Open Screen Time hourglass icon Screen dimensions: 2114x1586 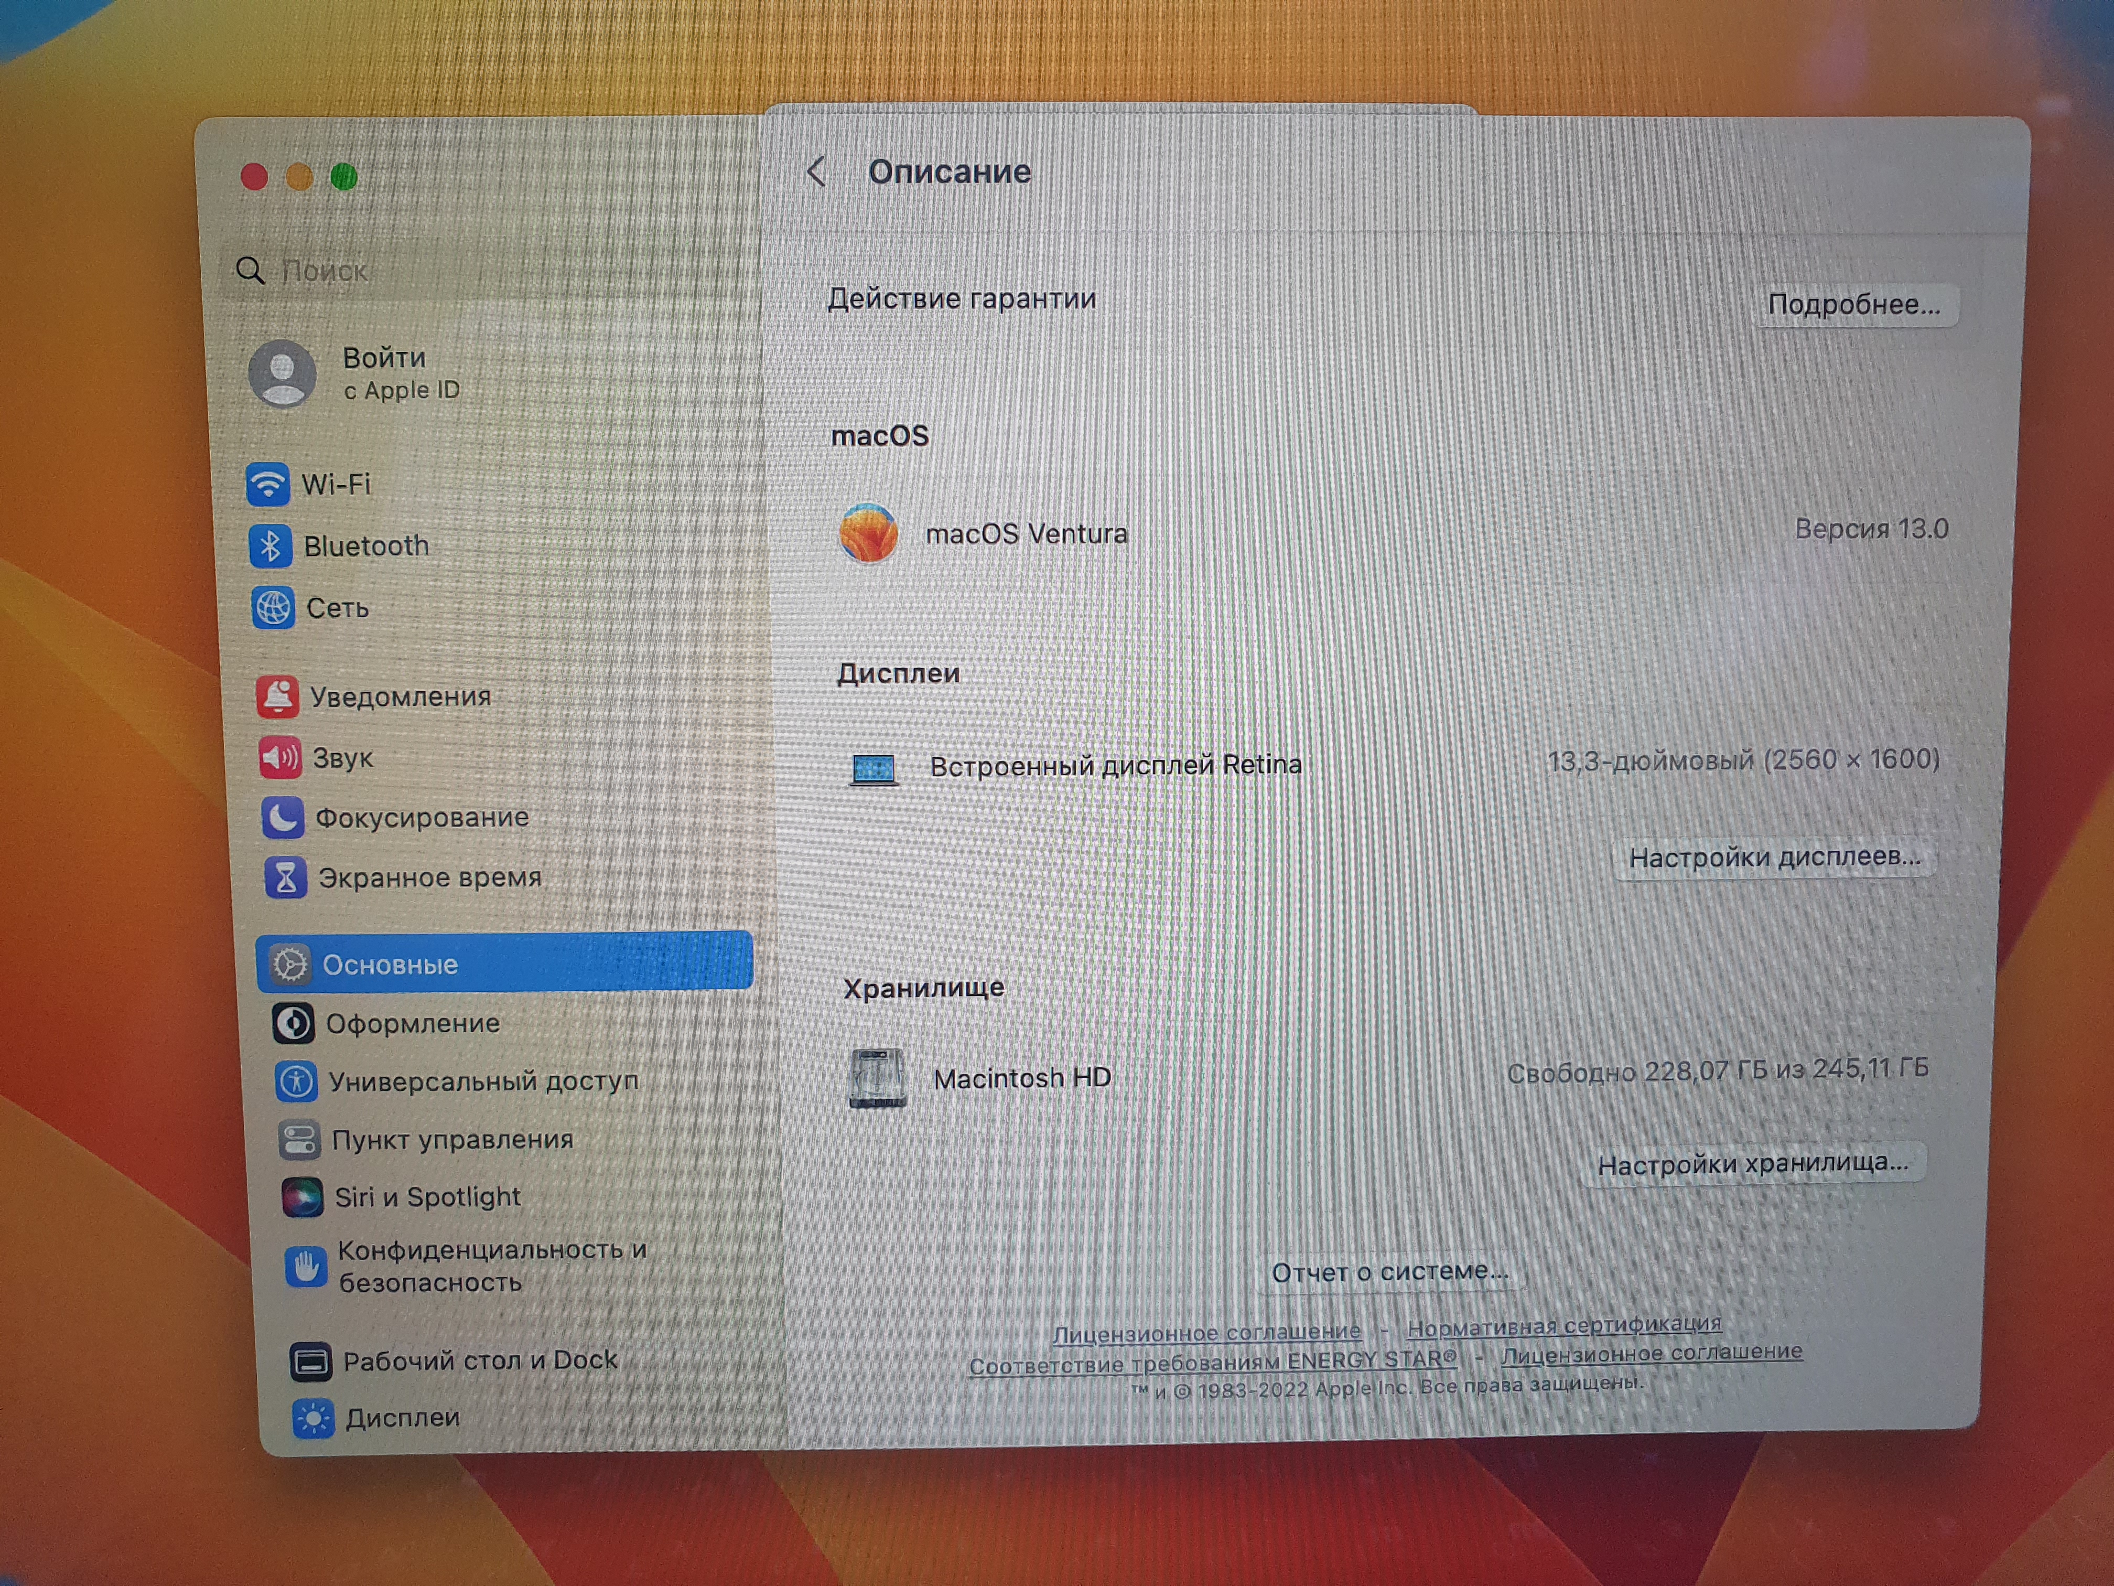click(x=286, y=877)
